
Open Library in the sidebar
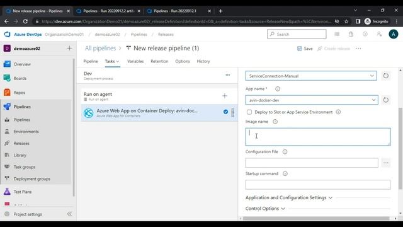(x=20, y=155)
